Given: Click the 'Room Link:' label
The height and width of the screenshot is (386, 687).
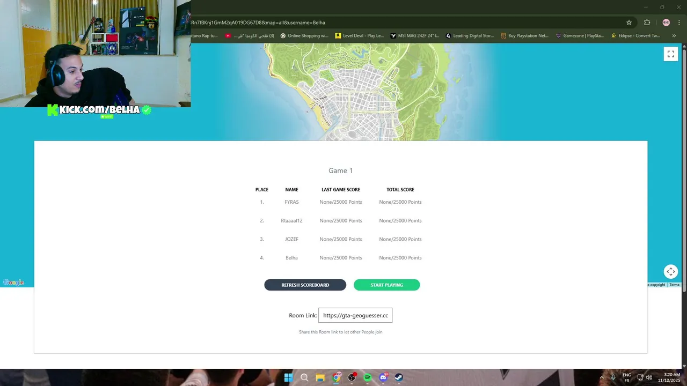Looking at the screenshot, I should point(303,315).
